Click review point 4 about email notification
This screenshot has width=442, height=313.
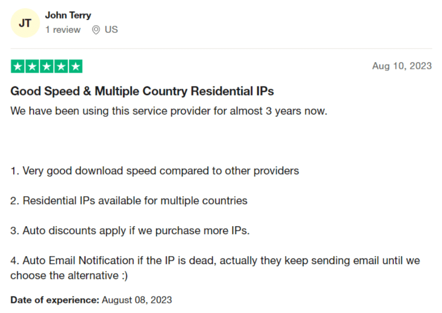tap(215, 260)
